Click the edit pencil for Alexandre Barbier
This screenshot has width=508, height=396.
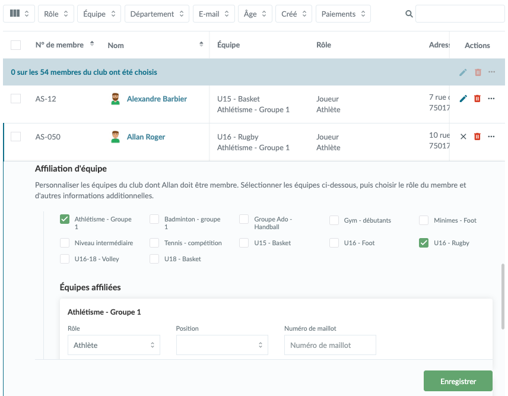pyautogui.click(x=463, y=99)
